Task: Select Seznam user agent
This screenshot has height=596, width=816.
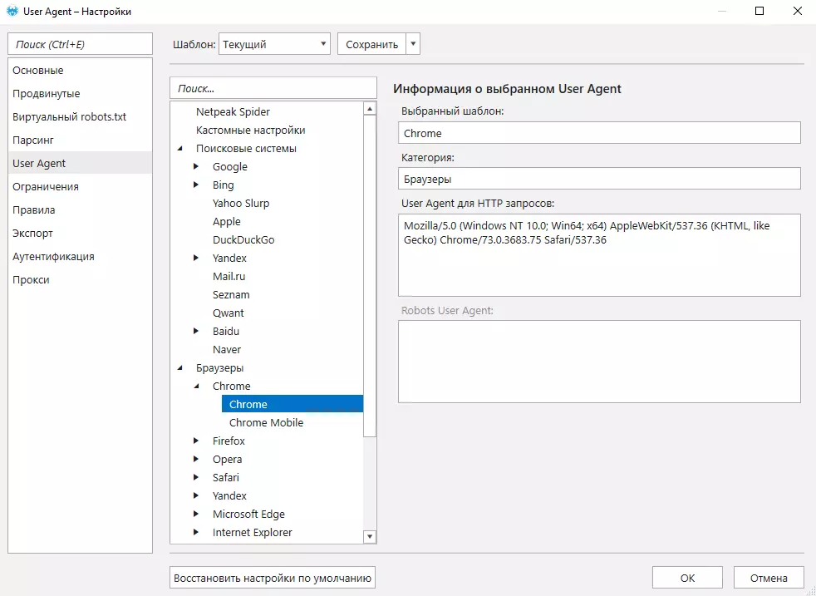Action: click(x=231, y=294)
